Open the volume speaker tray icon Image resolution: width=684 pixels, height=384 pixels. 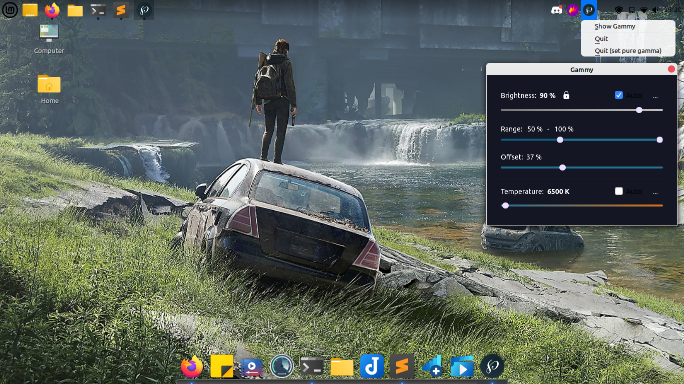pos(656,9)
